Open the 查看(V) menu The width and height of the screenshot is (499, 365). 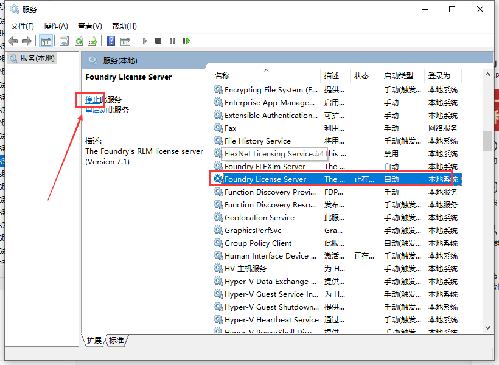pos(89,26)
